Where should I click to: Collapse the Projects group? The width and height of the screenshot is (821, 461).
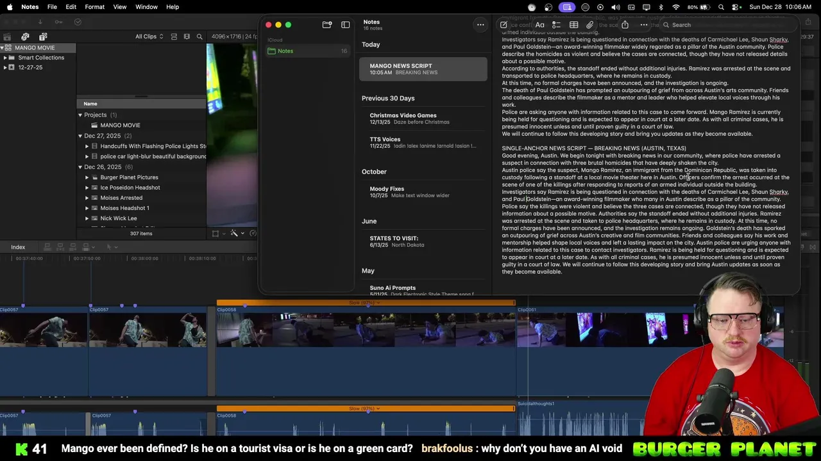point(80,115)
